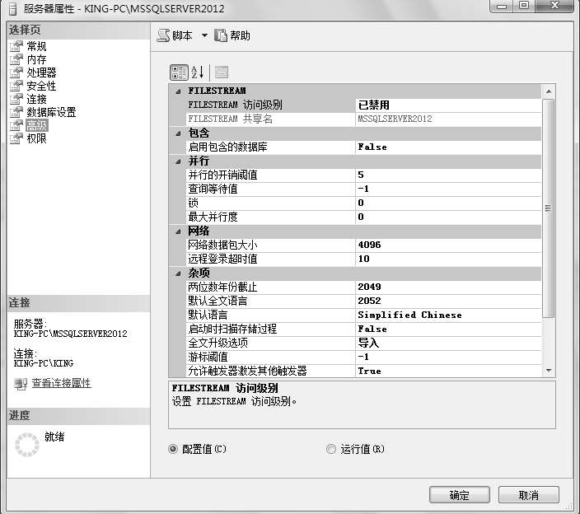Click property grid scroll up arrow
The image size is (580, 514).
pyautogui.click(x=549, y=91)
